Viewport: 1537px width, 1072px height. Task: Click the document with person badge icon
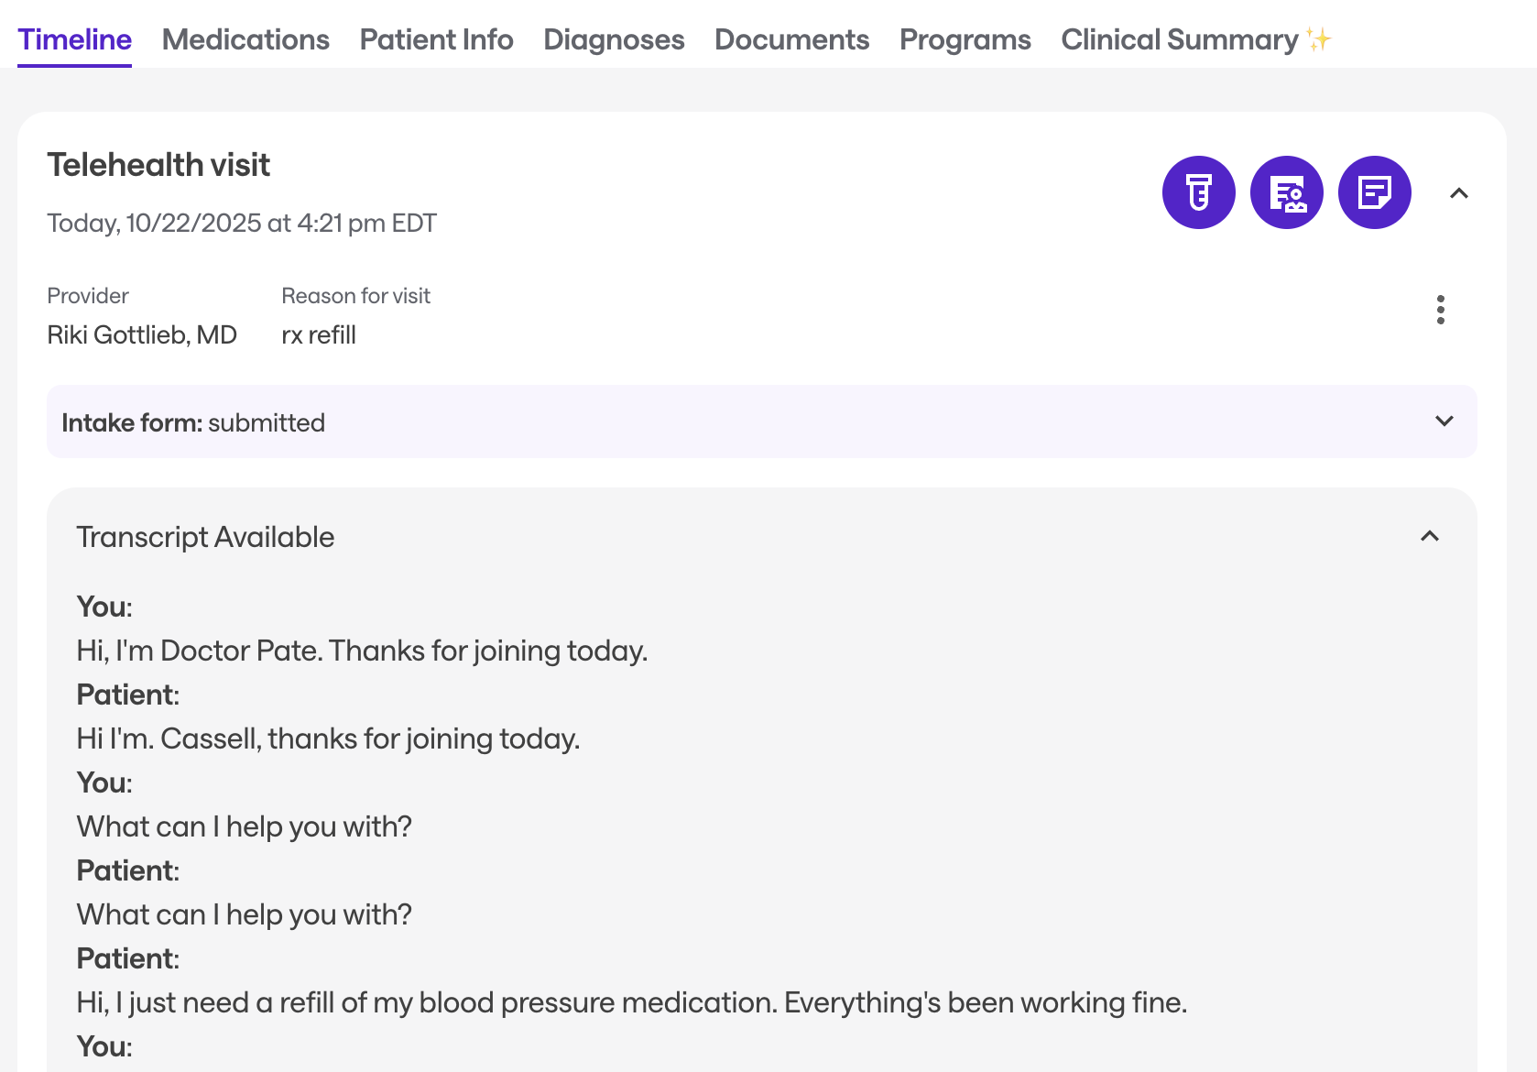coord(1286,192)
